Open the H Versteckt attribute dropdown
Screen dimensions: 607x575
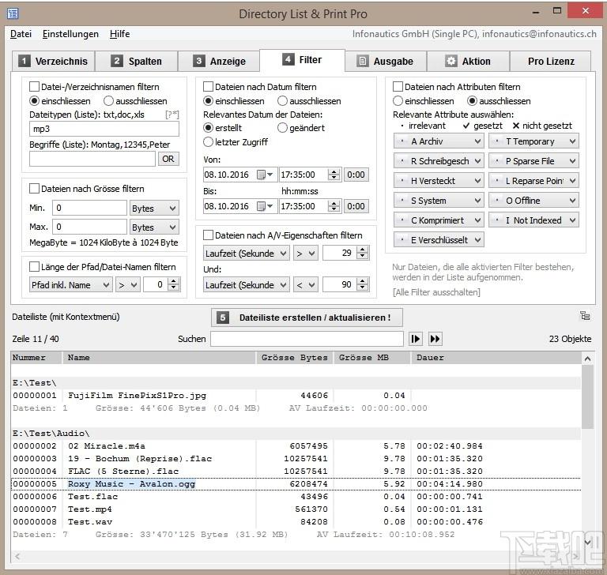point(439,181)
